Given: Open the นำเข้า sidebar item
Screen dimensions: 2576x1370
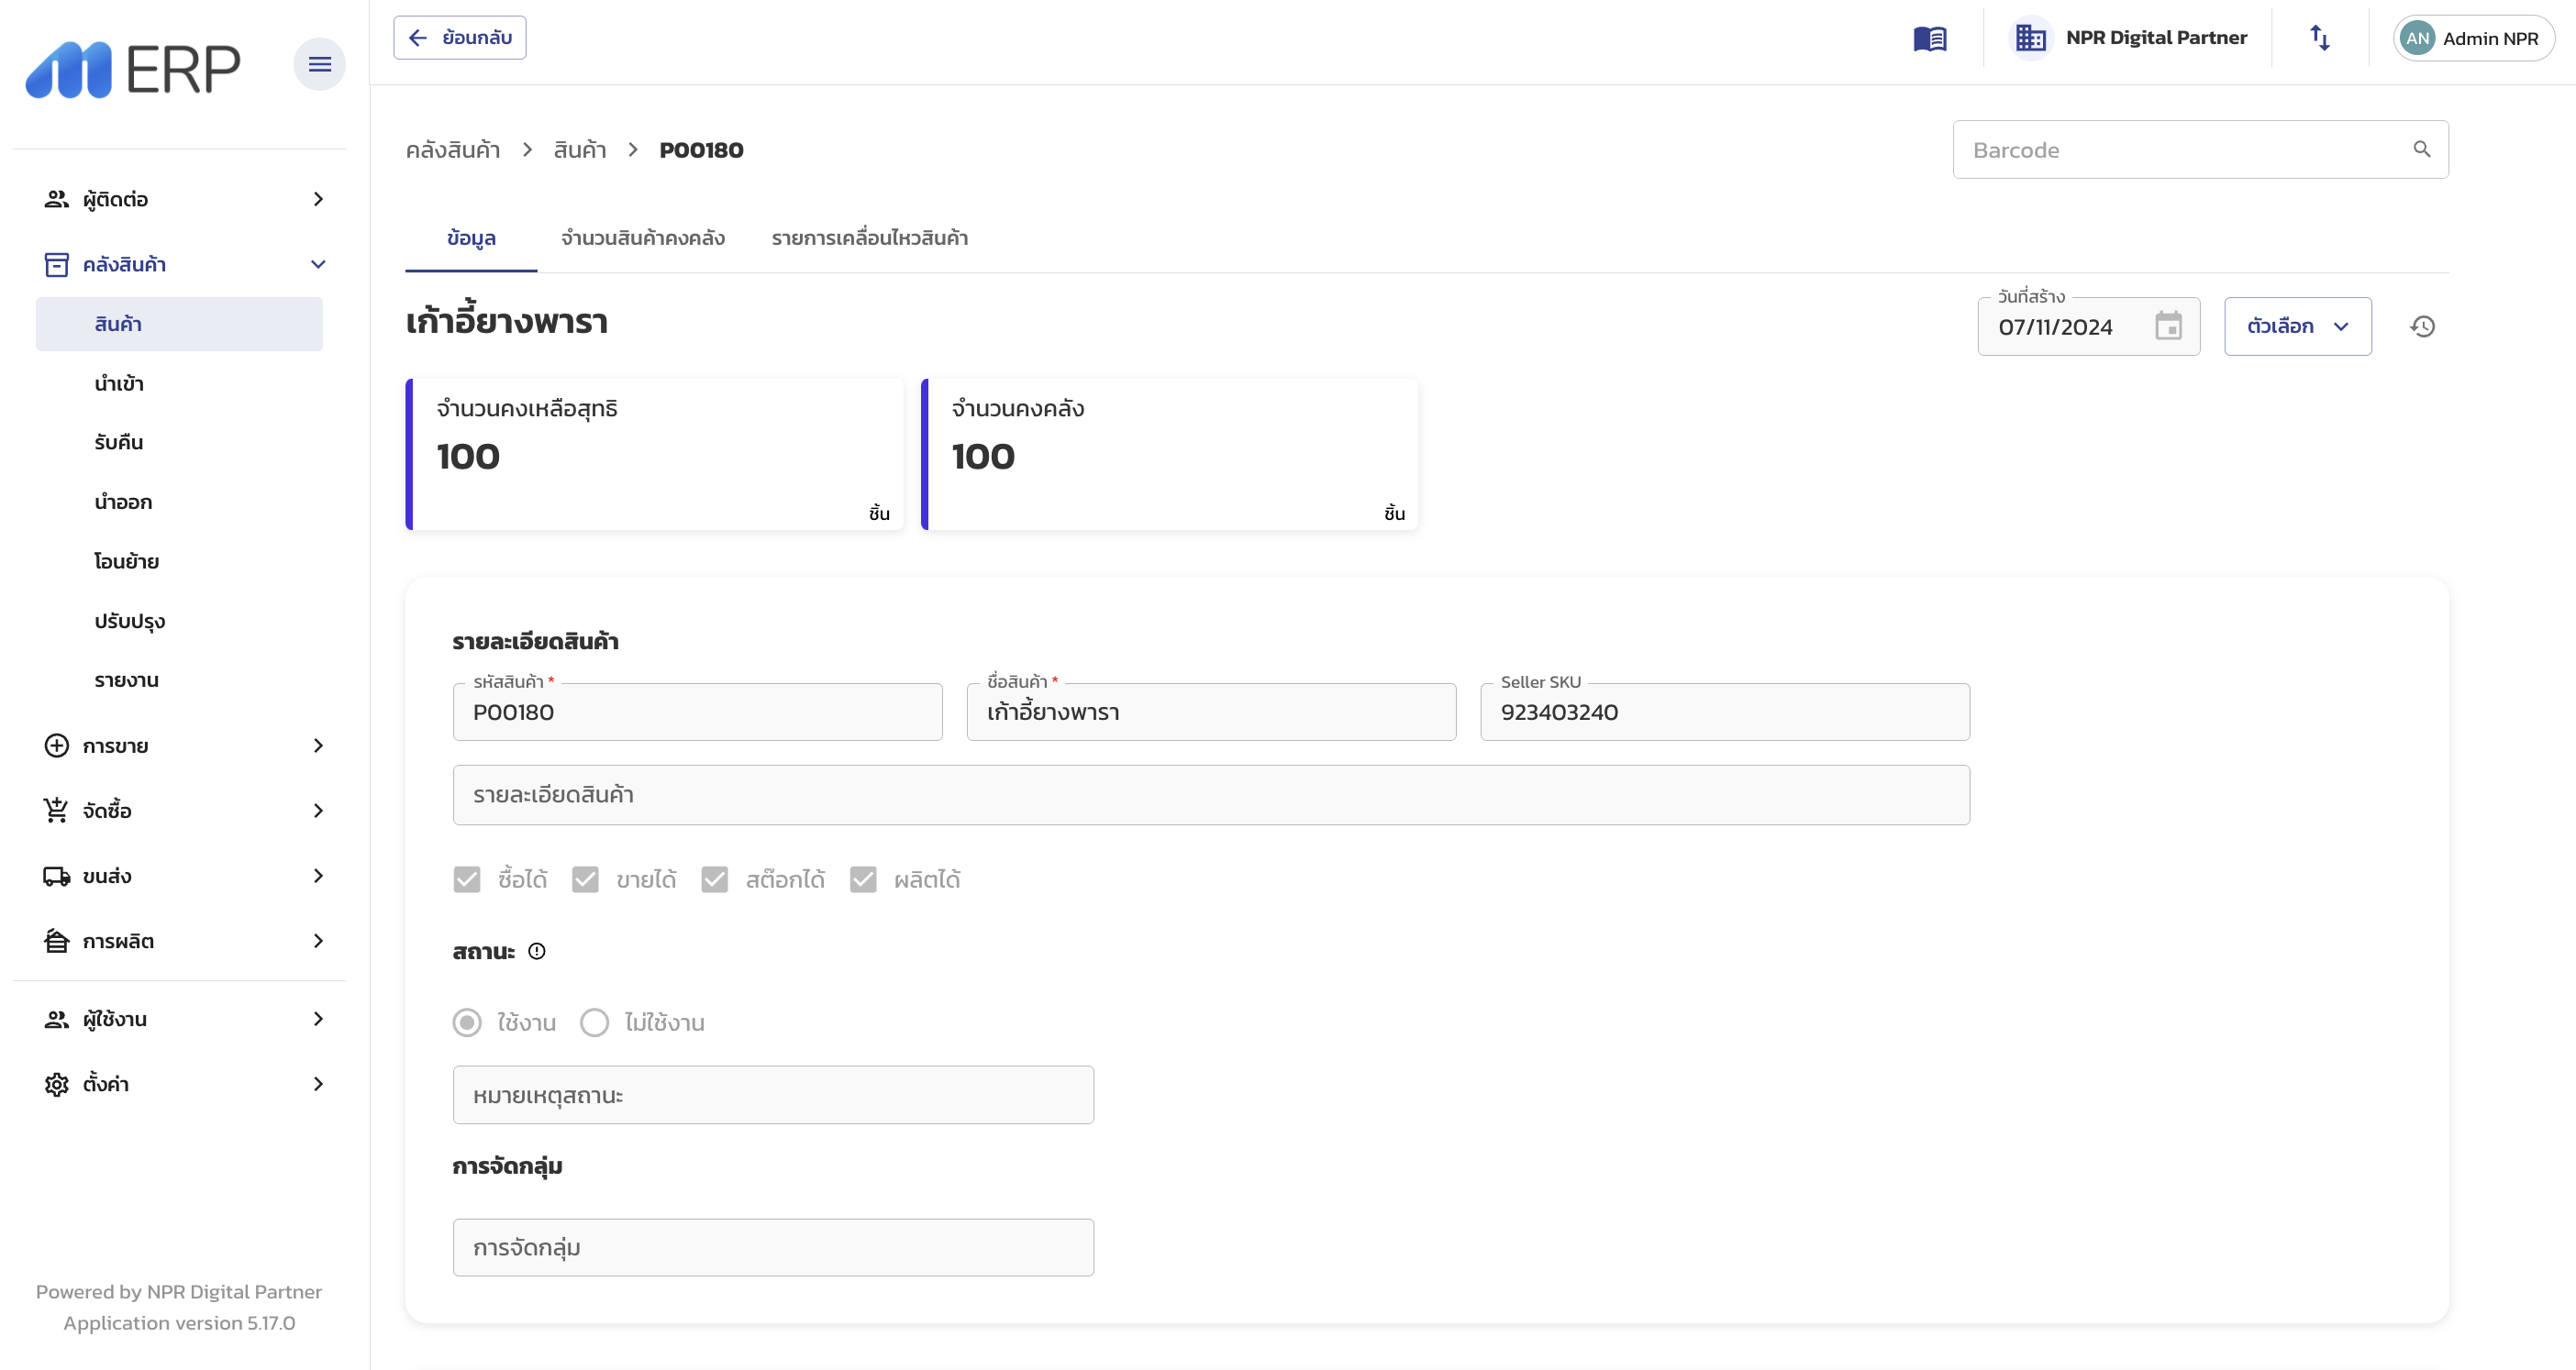Looking at the screenshot, I should [x=119, y=383].
